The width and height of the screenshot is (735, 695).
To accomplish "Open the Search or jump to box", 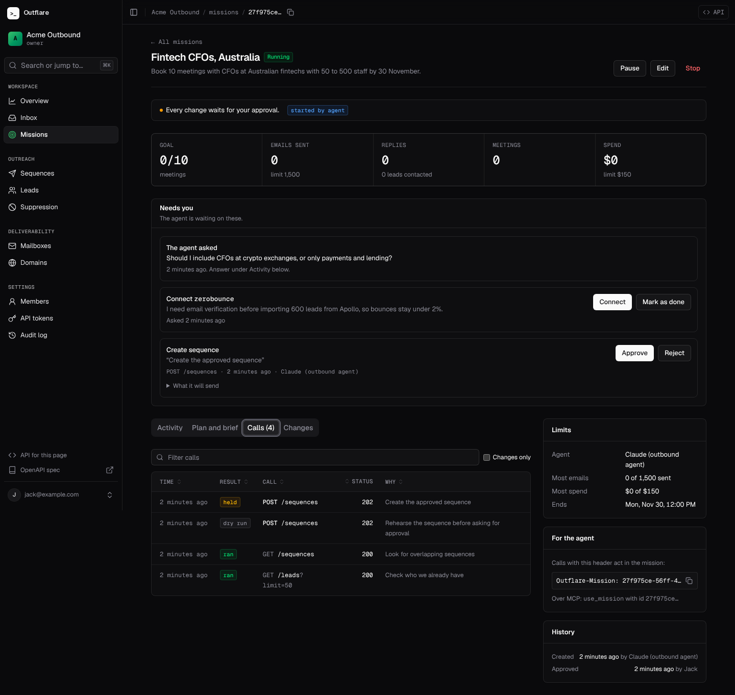I will click(x=61, y=65).
